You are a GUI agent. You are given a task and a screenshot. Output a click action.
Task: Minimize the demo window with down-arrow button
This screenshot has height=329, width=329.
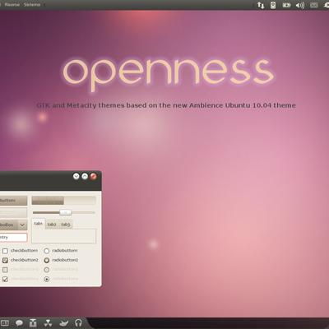[76, 176]
